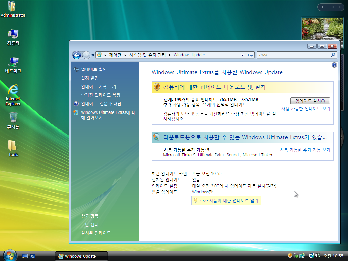This screenshot has height=261, width=348.
Task: Open 제어판 breadcrumb segment
Action: pyautogui.click(x=115, y=55)
